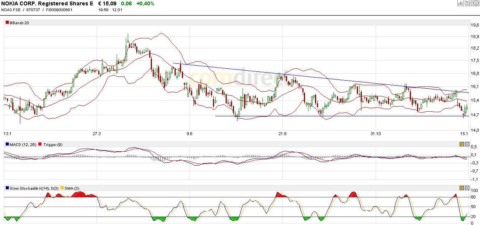Click the 16,8 price axis label
This screenshot has width=480, height=225.
point(475,73)
